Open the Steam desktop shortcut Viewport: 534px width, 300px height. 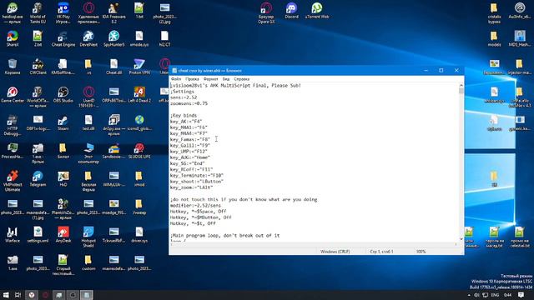click(x=63, y=122)
